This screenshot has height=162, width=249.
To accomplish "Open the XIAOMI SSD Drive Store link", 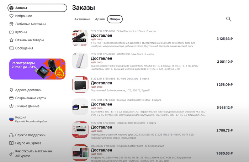I will [130, 54].
